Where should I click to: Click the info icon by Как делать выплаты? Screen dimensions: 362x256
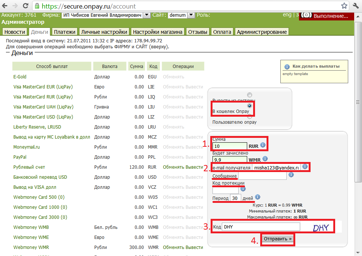287,67
